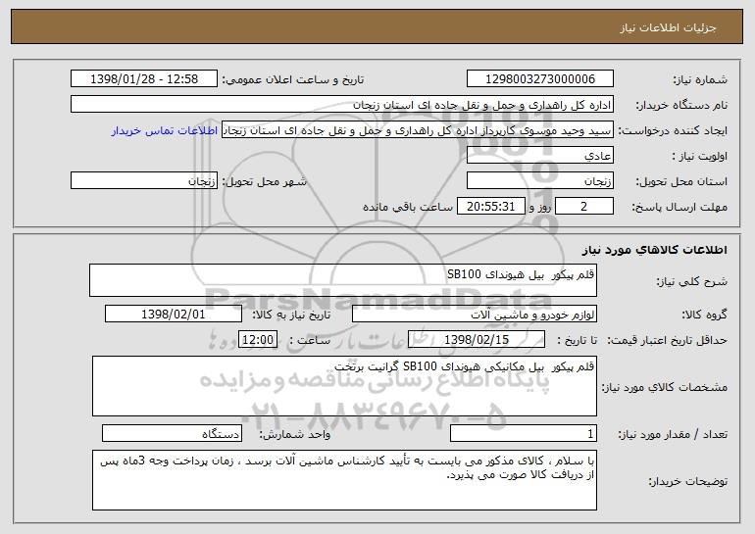Image resolution: width=755 pixels, height=534 pixels.
Task: Select the need date field 1398/02/01
Action: [174, 315]
